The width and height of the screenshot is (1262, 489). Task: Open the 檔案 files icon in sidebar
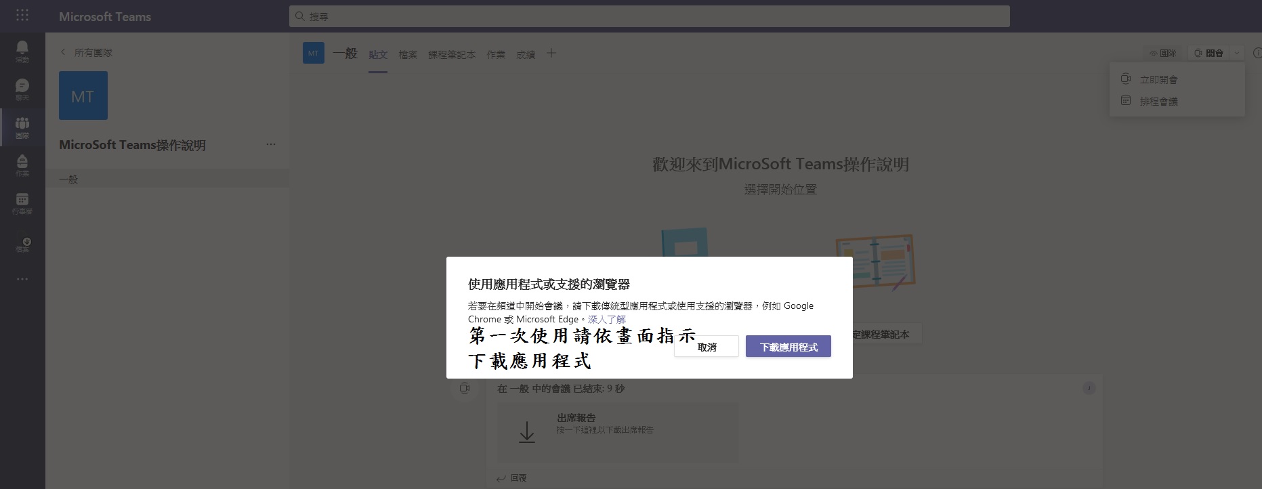(22, 244)
